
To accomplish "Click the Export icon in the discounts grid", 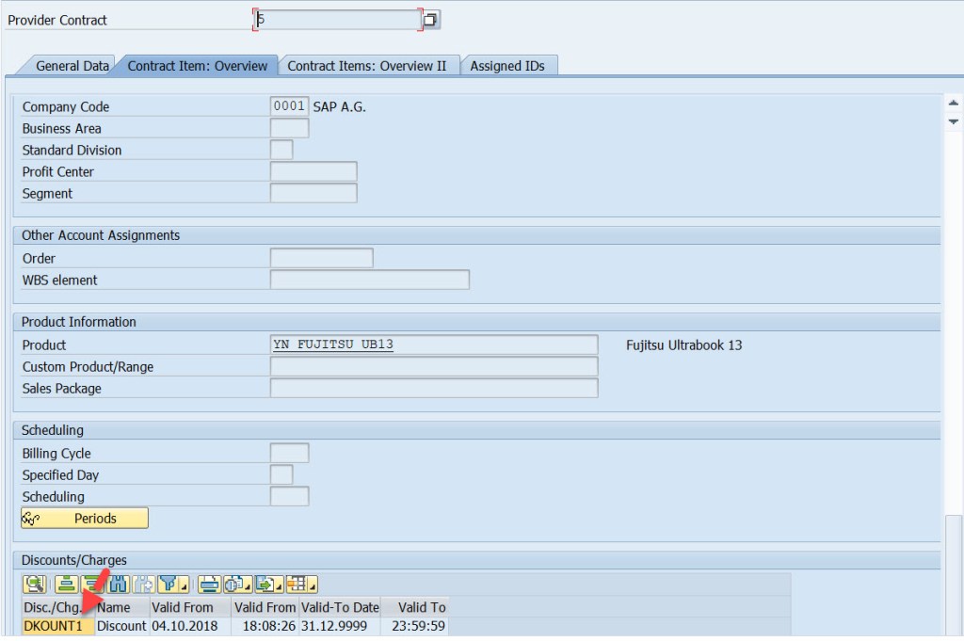I will tap(264, 585).
